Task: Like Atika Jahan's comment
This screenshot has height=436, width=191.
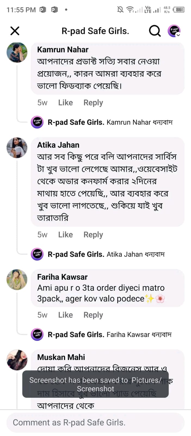Action: 65,234
